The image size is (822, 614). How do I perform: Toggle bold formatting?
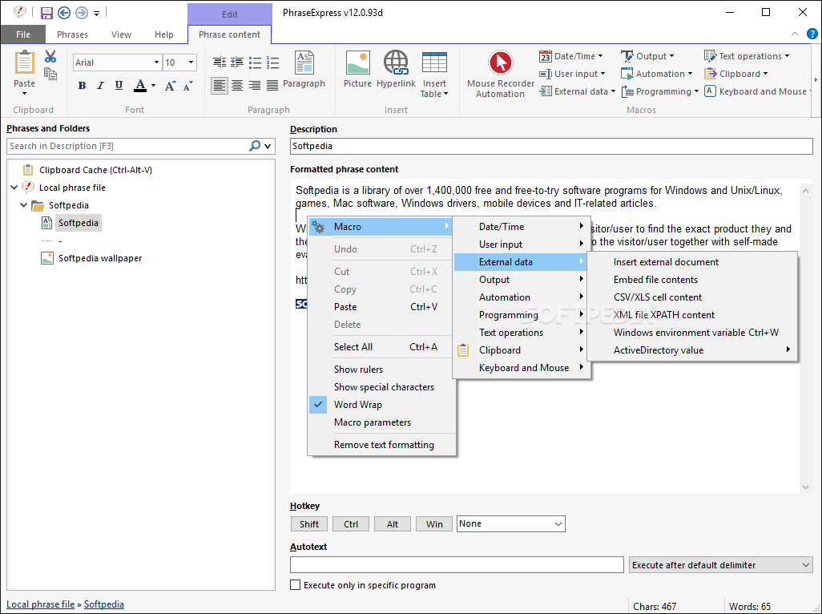82,86
